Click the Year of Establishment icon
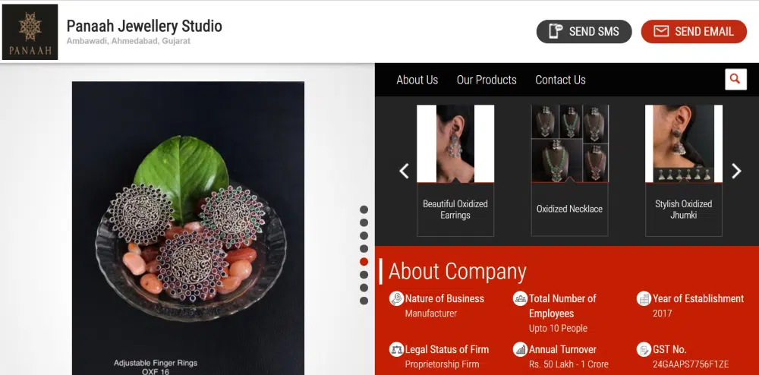The height and width of the screenshot is (375, 759). click(644, 298)
